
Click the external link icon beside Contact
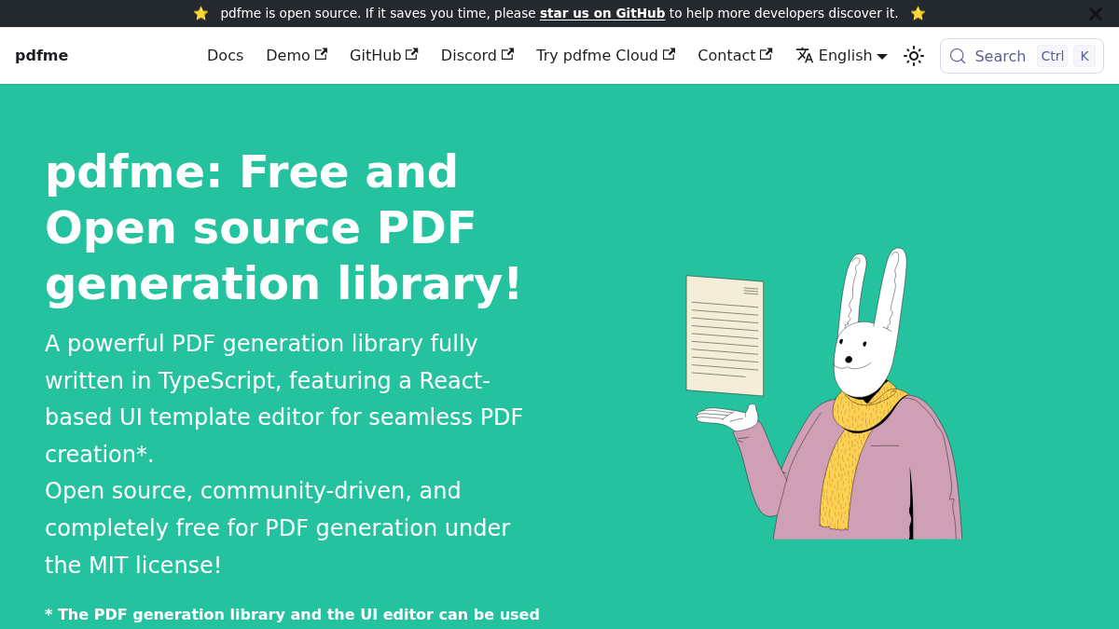tap(767, 54)
